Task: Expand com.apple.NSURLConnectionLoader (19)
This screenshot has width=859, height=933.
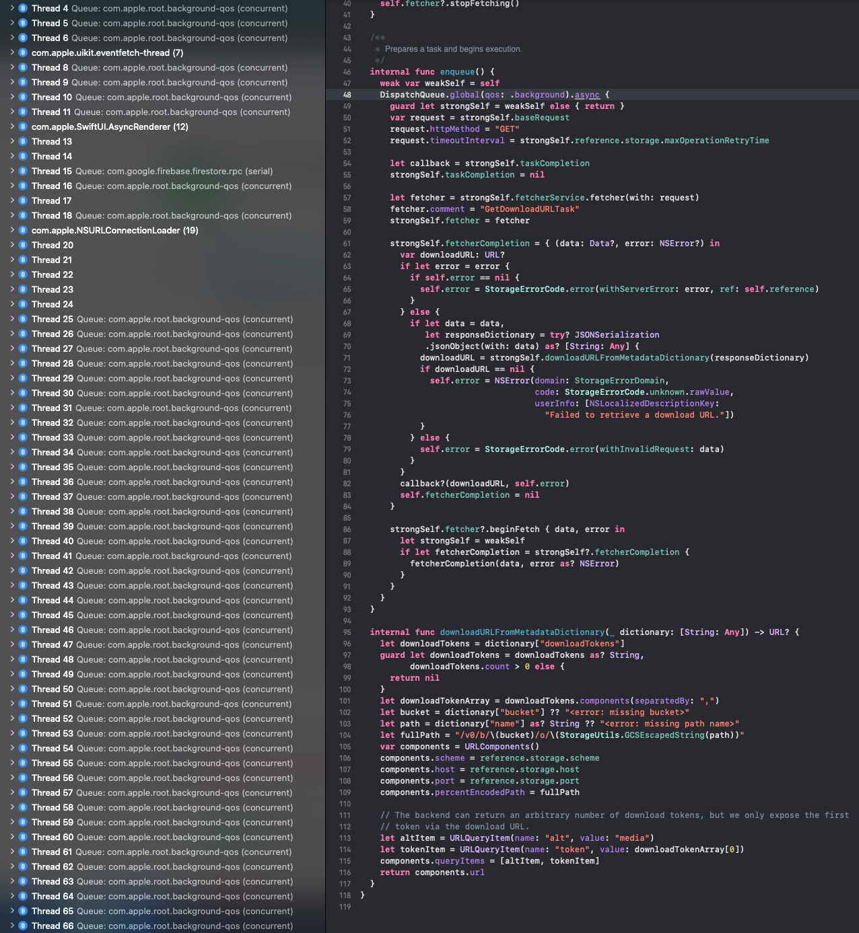Action: [x=12, y=230]
